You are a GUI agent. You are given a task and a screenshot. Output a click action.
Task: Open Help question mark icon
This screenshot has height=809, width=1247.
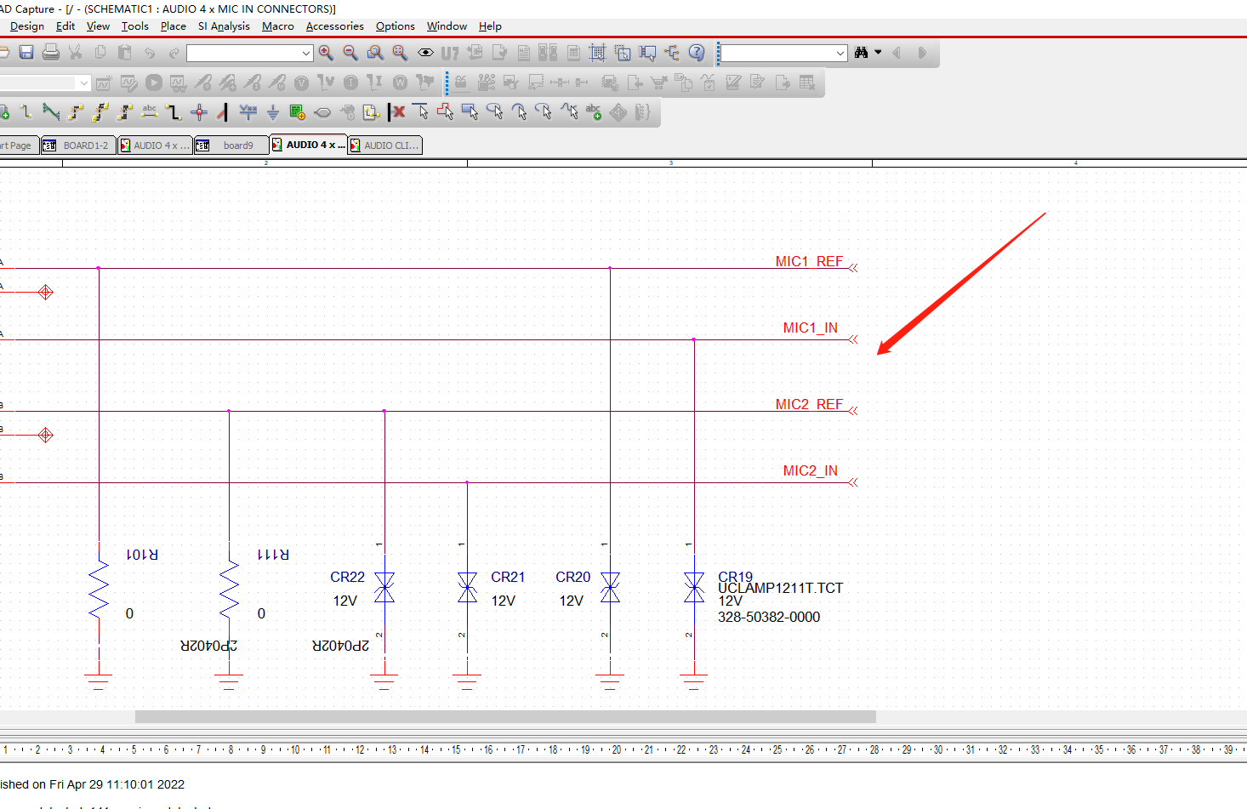pyautogui.click(x=697, y=53)
